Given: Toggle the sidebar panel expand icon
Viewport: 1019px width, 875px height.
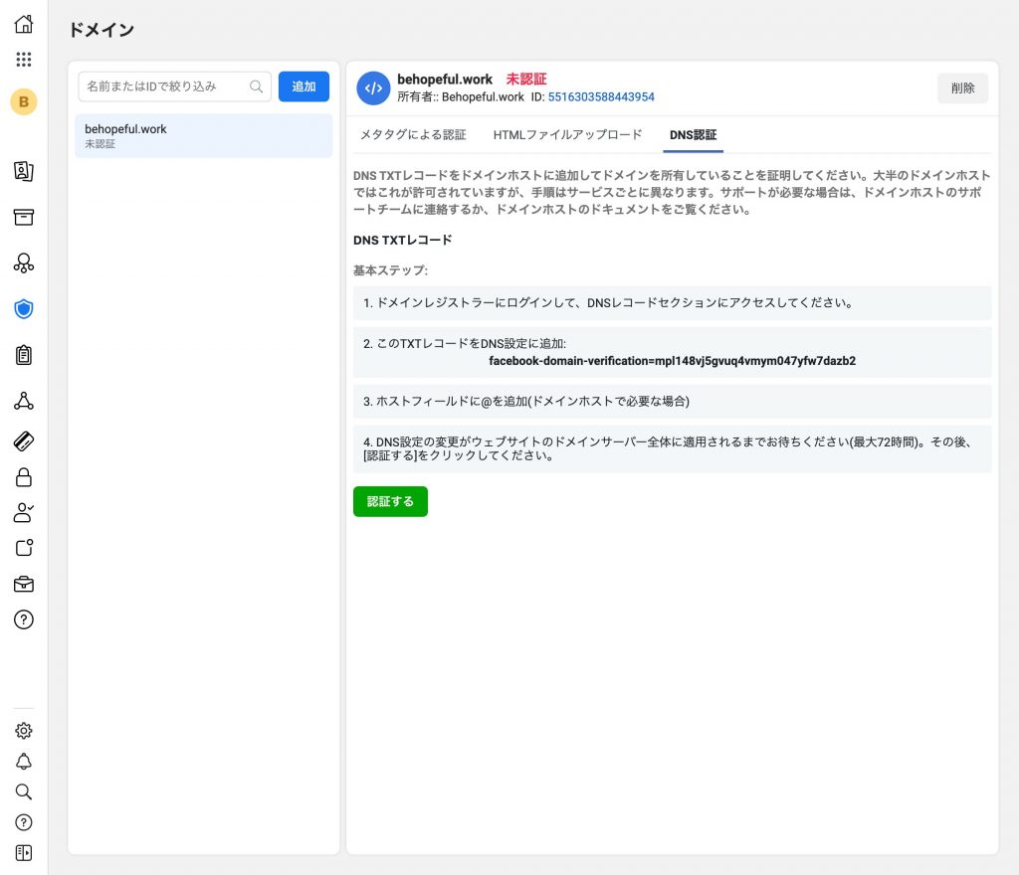Looking at the screenshot, I should click(x=24, y=853).
